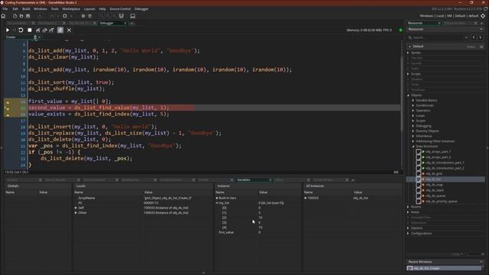Screen dimensions: 489x275
Task: Click the Restart debugger icon
Action: pos(21,31)
